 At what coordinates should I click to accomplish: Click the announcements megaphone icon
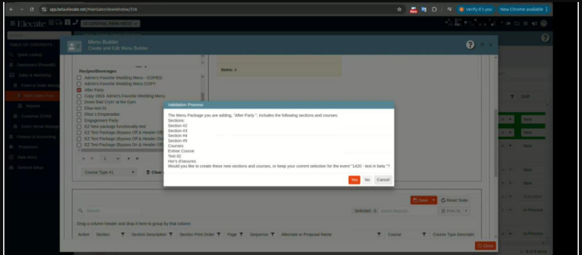[534, 24]
